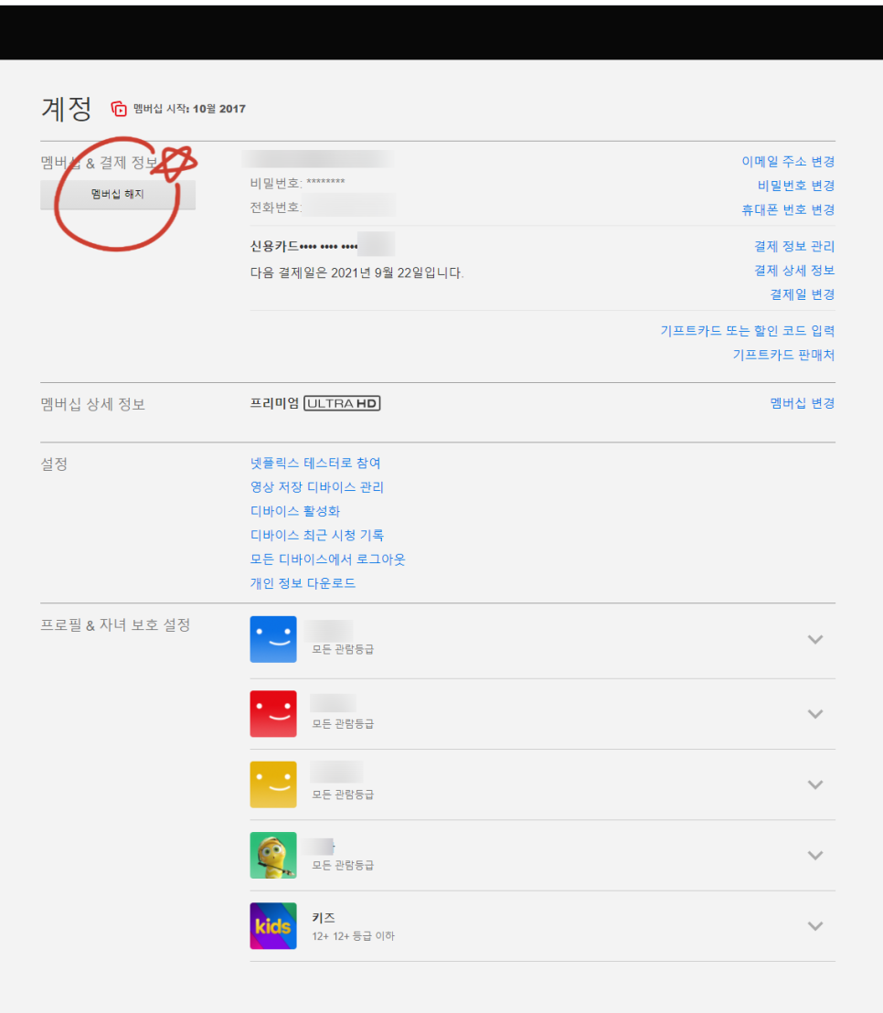This screenshot has height=1013, width=883.
Task: Click the 키즈 profile name text
Action: point(324,918)
